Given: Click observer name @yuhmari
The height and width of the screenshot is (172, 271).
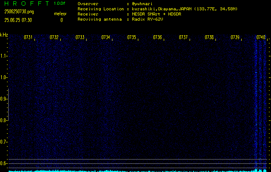Looking at the screenshot, I should [142, 4].
